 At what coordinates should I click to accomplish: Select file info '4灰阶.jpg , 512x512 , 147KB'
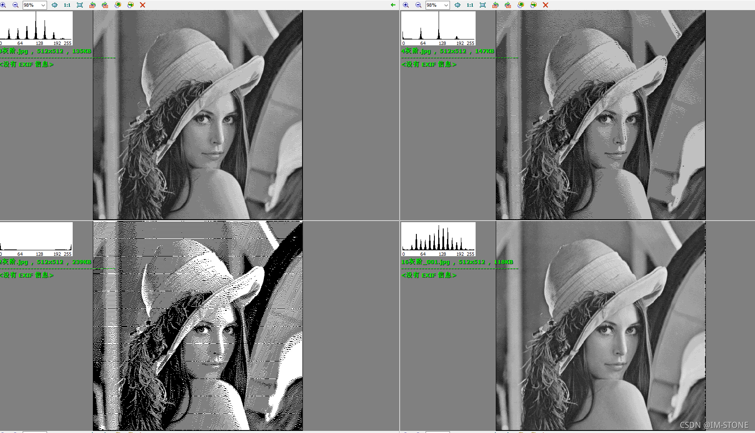coord(447,51)
